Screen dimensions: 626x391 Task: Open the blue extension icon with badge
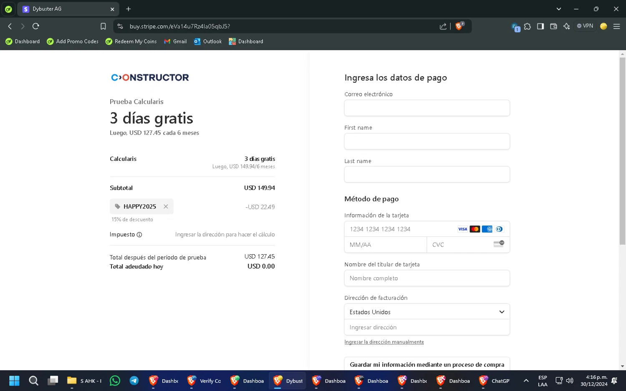pyautogui.click(x=515, y=27)
